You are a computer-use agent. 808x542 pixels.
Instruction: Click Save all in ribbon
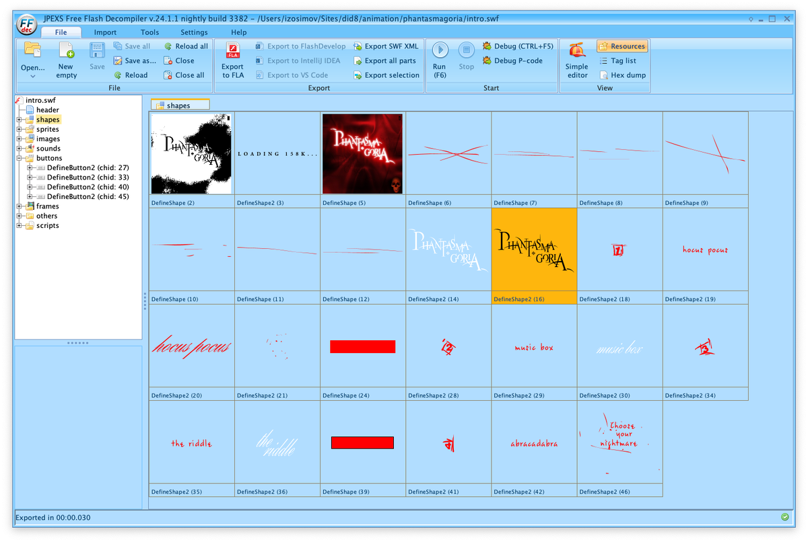[132, 46]
